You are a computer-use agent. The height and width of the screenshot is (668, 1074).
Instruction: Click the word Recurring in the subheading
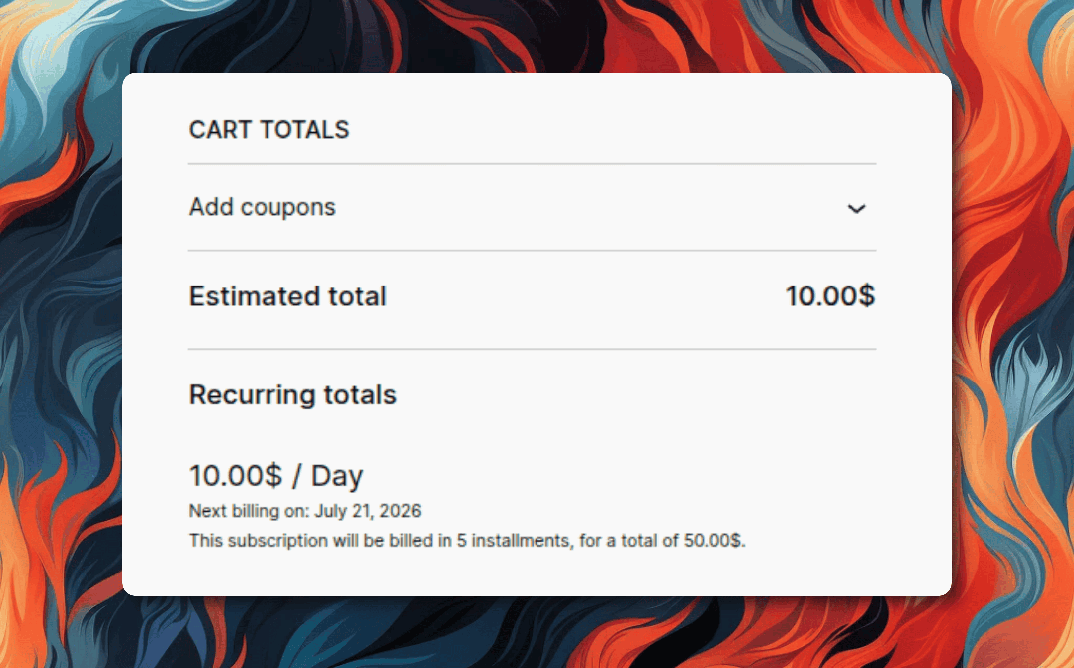pos(252,396)
